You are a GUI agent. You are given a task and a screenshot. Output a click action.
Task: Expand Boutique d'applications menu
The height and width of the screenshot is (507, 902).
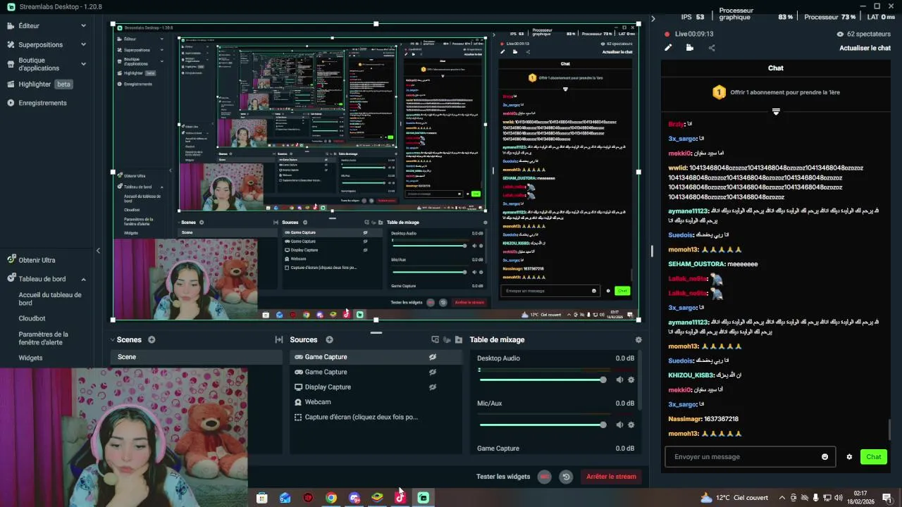[83, 64]
